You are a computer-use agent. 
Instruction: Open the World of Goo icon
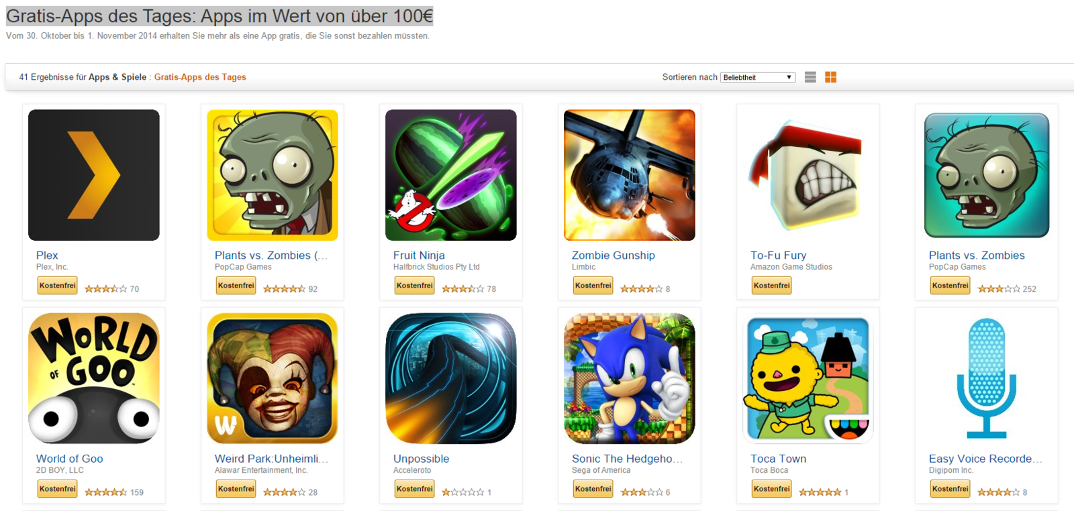coord(94,378)
